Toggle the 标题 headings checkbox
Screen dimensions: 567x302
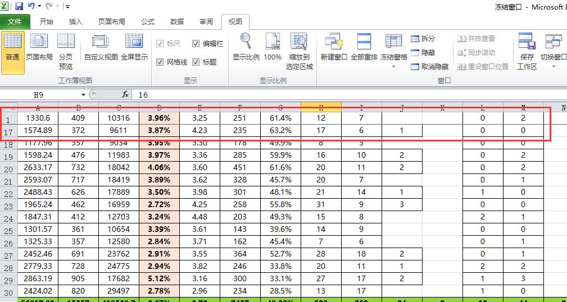196,62
